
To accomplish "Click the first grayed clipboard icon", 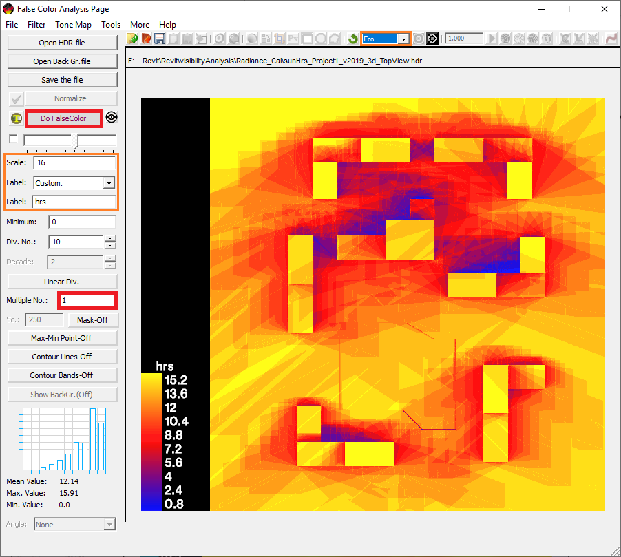I will [x=173, y=39].
